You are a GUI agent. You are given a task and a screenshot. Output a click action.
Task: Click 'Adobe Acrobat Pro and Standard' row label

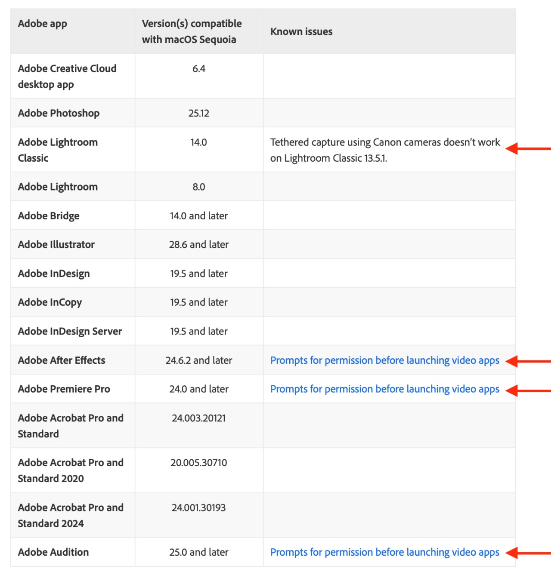click(71, 426)
